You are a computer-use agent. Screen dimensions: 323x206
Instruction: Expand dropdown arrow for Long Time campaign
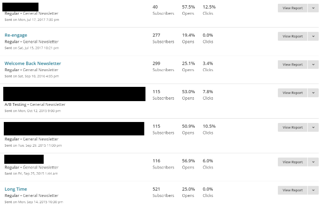[313, 190]
